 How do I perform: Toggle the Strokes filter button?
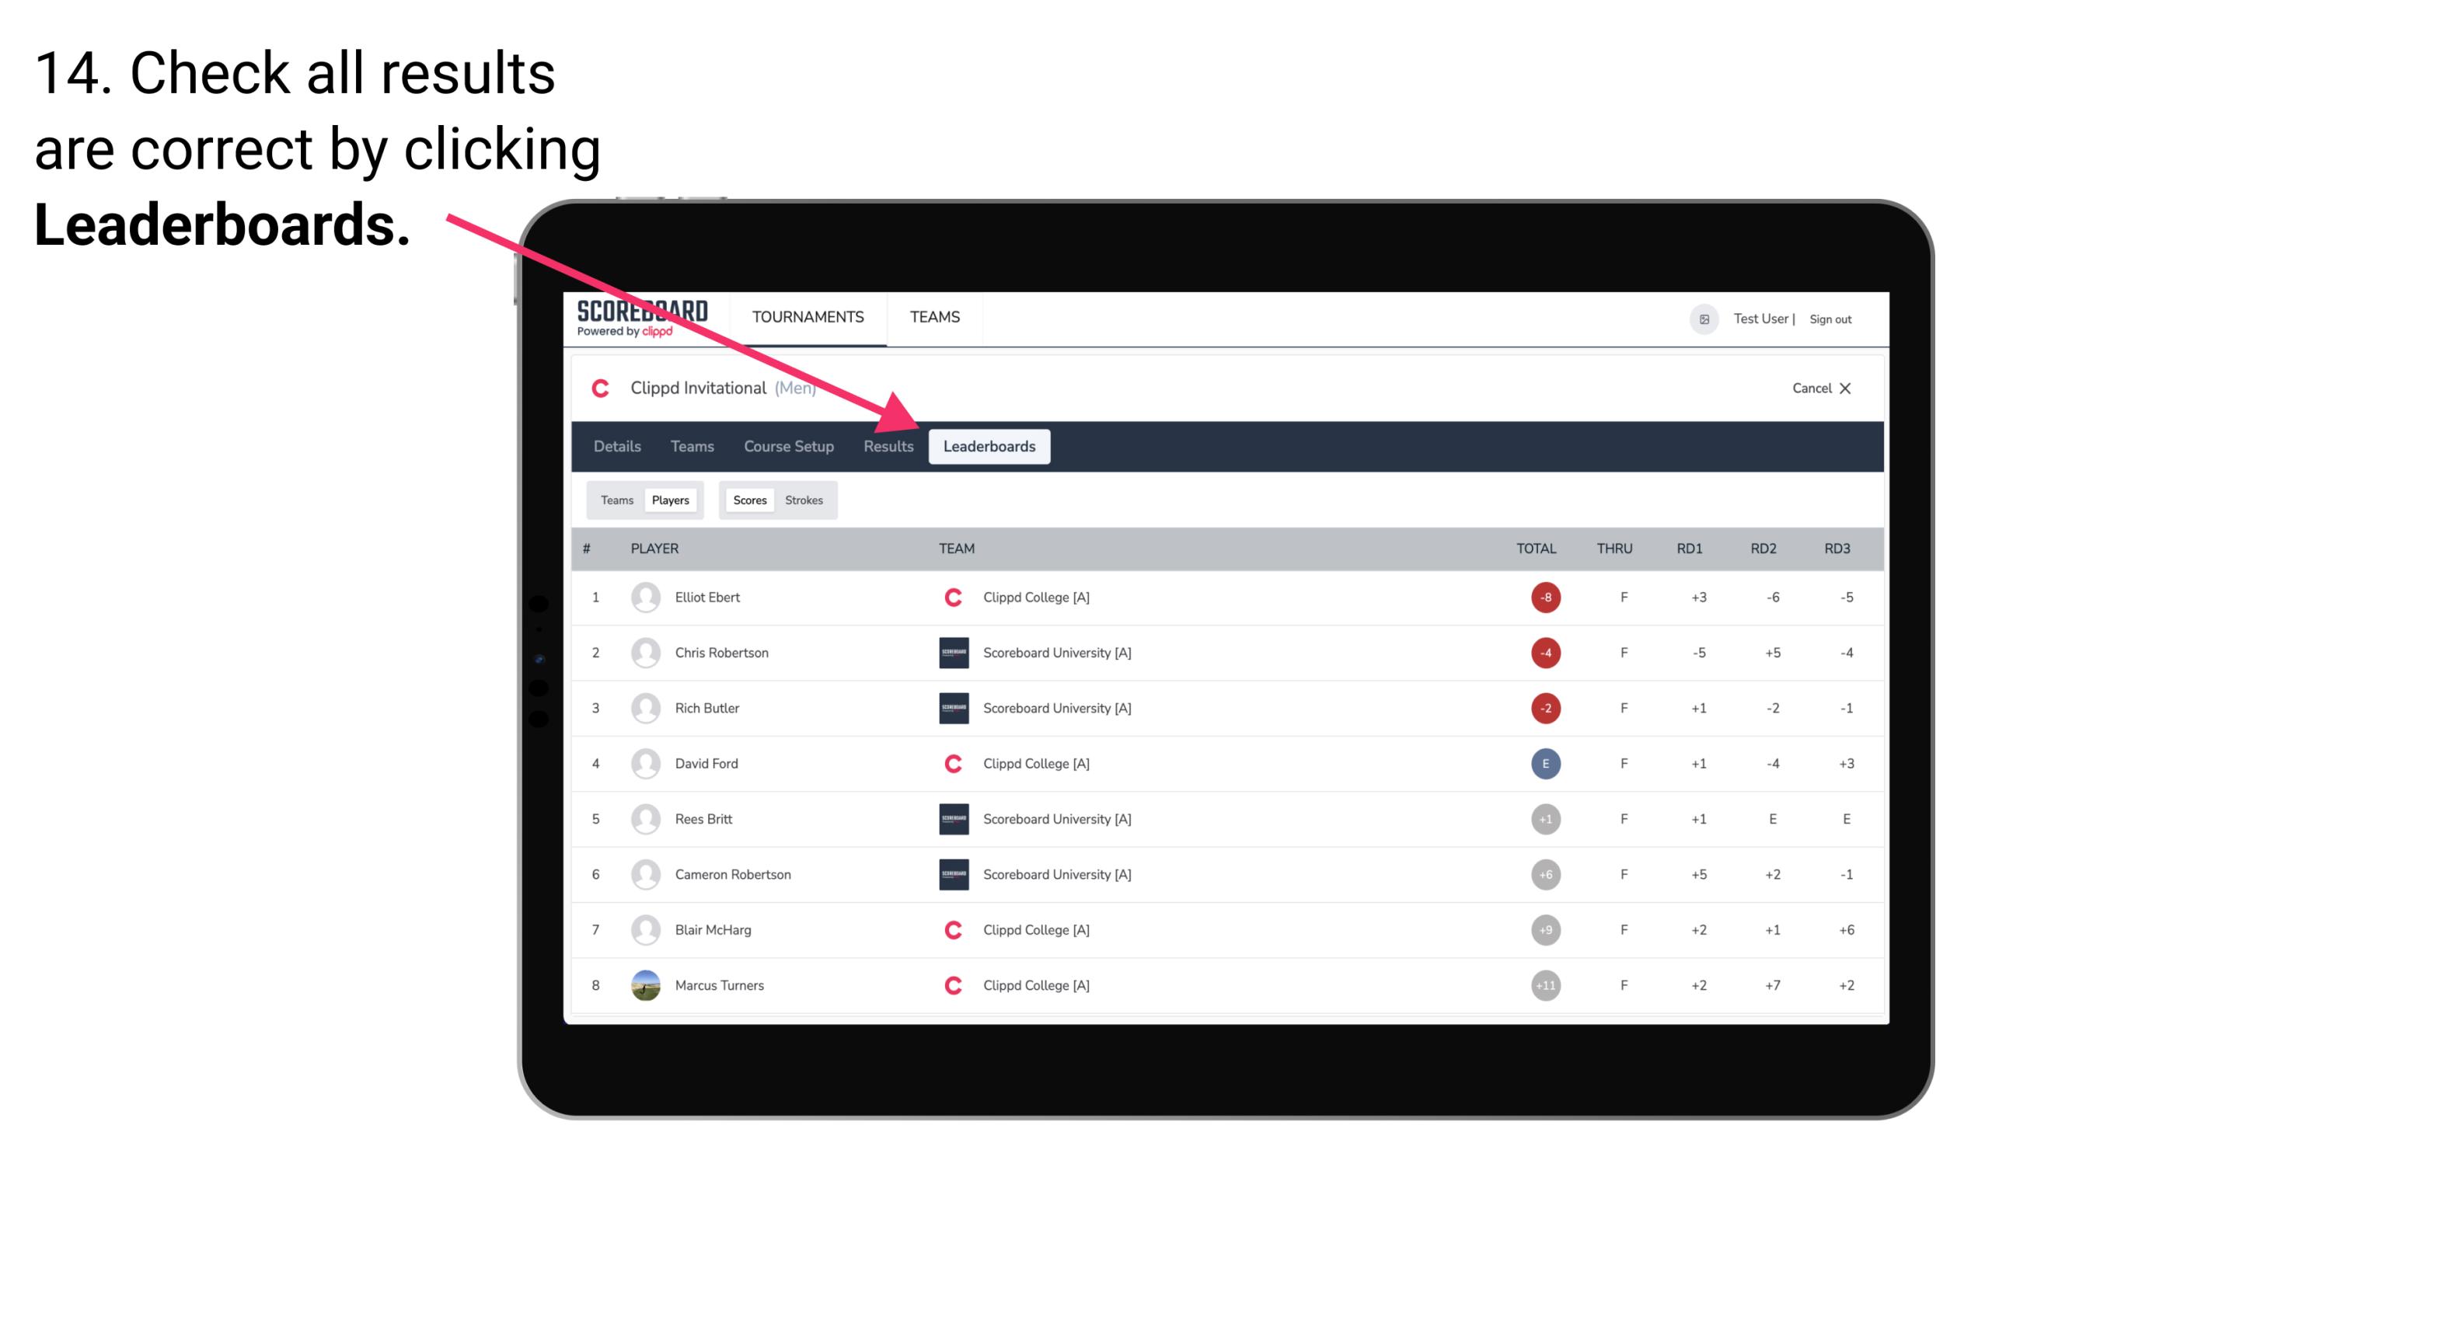point(804,500)
